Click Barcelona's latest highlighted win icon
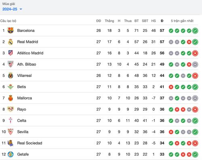 (195, 31)
